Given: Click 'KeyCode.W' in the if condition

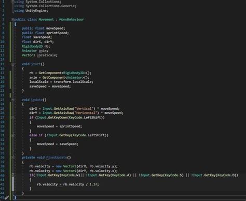Looking at the screenshot, I should tap(70, 175).
